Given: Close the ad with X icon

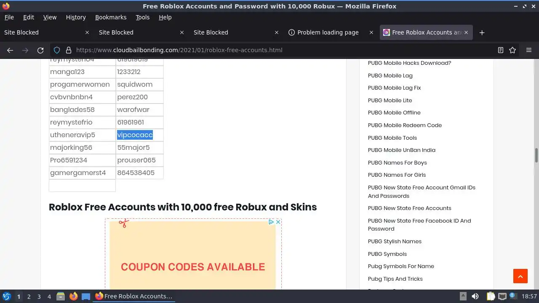Looking at the screenshot, I should click(x=278, y=222).
